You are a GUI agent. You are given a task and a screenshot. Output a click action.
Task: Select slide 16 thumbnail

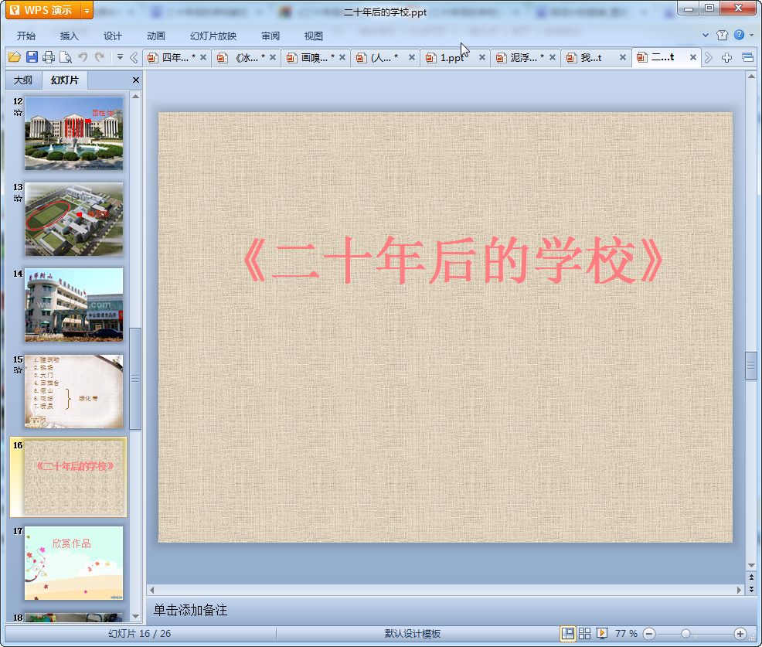pos(74,477)
